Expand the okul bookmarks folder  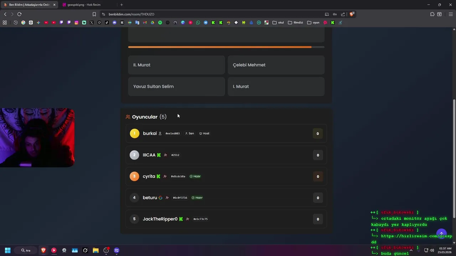point(278,22)
